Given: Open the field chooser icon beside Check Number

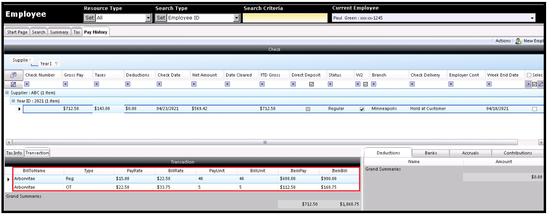Looking at the screenshot, I should point(14,75).
